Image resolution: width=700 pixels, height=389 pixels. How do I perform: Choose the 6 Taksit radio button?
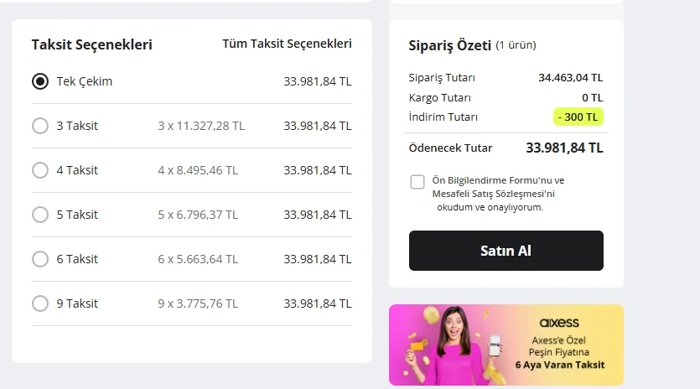(x=40, y=259)
